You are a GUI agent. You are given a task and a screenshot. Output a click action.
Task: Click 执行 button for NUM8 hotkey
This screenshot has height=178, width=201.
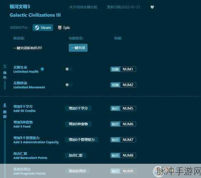coord(115,156)
